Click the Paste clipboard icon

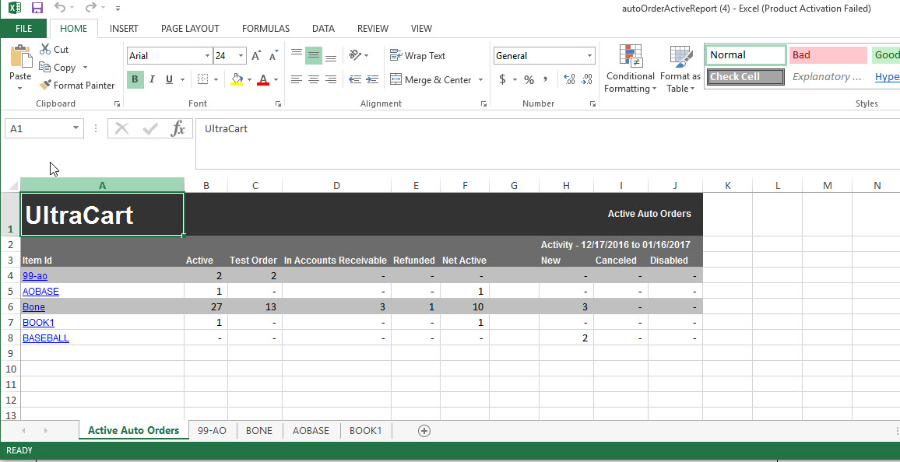click(21, 58)
